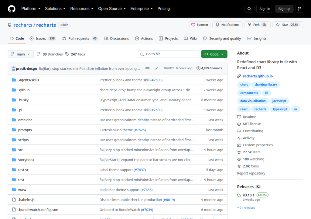This screenshot has height=219, width=311.
Task: Open the main branch selector dropdown
Action: point(21,54)
